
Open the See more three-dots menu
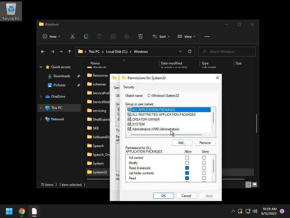click(207, 37)
